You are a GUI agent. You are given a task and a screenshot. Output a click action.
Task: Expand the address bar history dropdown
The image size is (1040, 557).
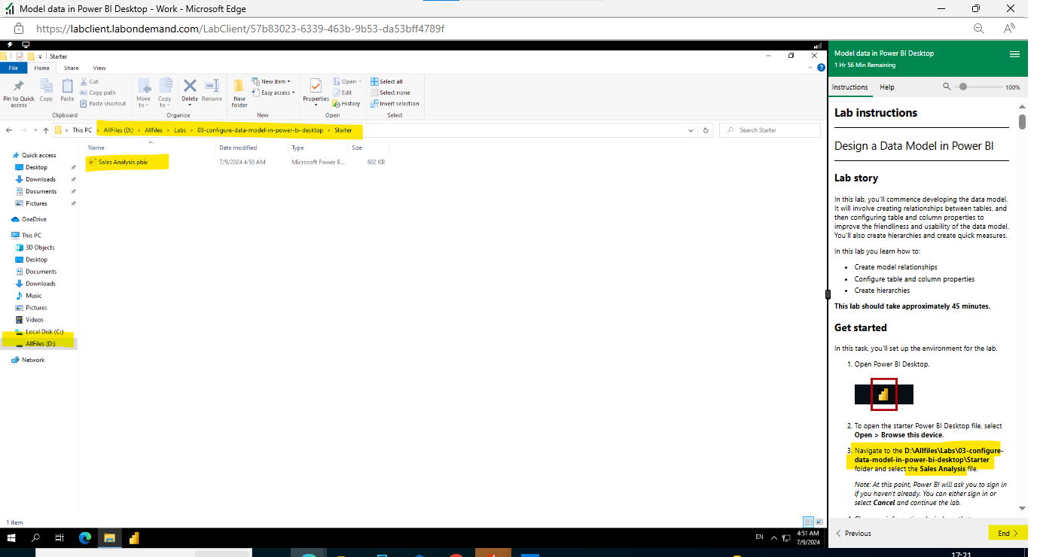[691, 130]
